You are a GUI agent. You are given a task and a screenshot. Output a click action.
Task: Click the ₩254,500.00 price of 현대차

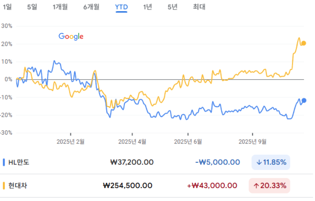pos(128,186)
